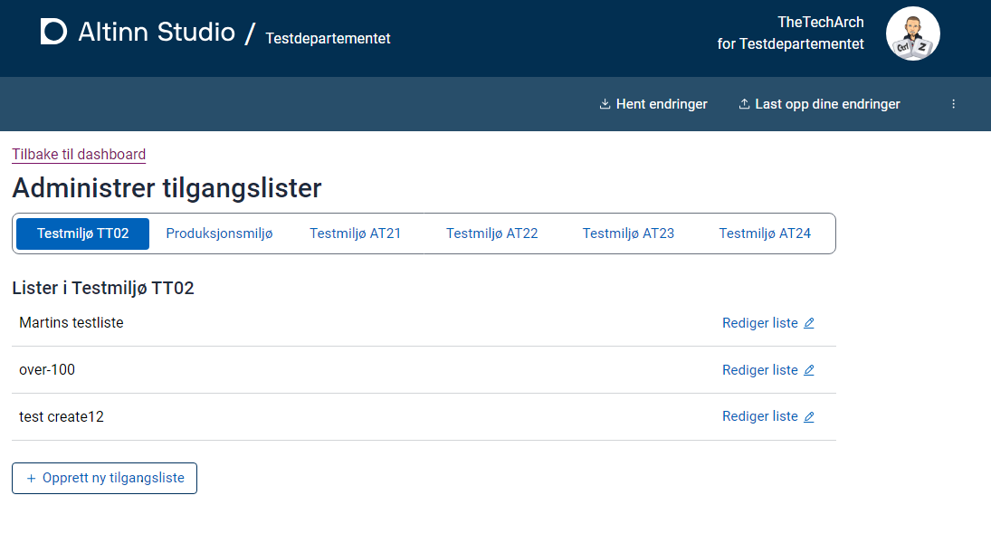The width and height of the screenshot is (991, 543).
Task: Open Tilbake til dashboard link
Action: pyautogui.click(x=78, y=154)
